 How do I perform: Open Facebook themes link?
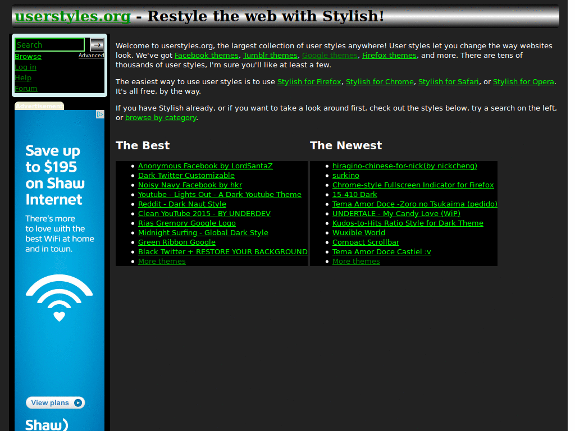pos(207,56)
